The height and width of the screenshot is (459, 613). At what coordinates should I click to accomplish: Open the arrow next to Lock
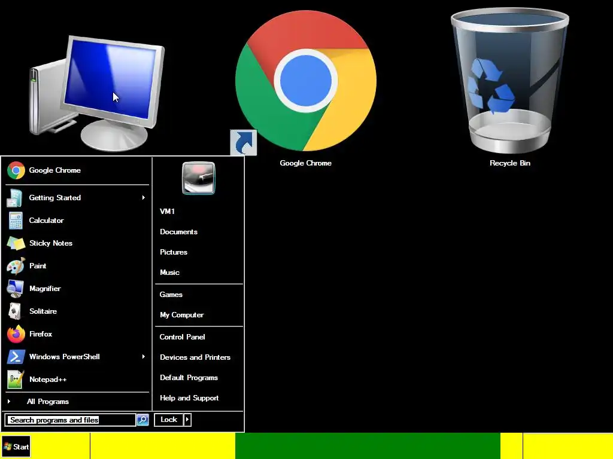click(187, 420)
